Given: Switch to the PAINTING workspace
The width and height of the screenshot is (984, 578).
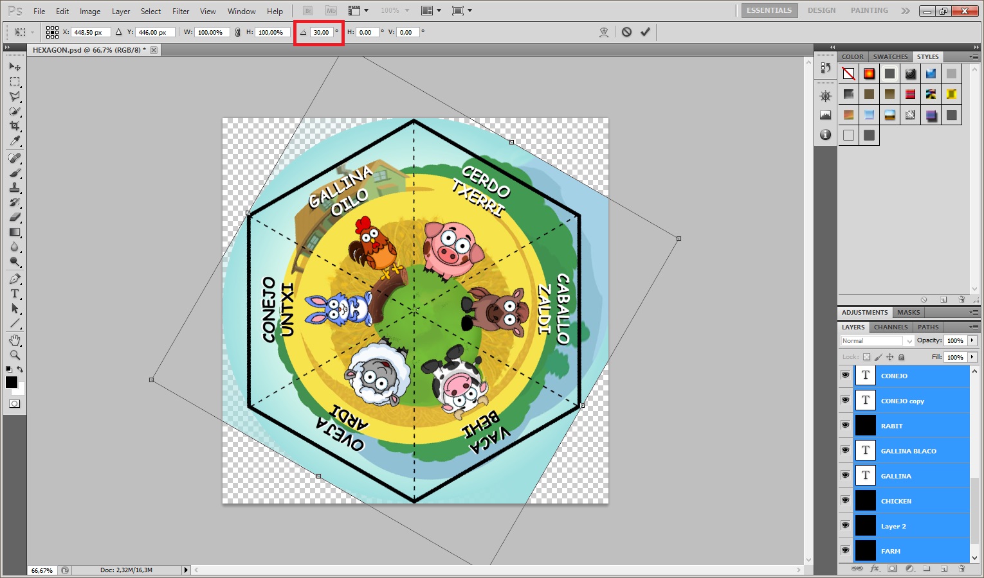Looking at the screenshot, I should [869, 11].
